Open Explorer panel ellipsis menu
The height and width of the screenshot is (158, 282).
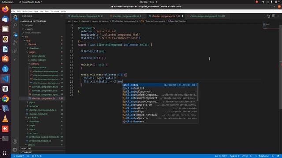click(61, 16)
